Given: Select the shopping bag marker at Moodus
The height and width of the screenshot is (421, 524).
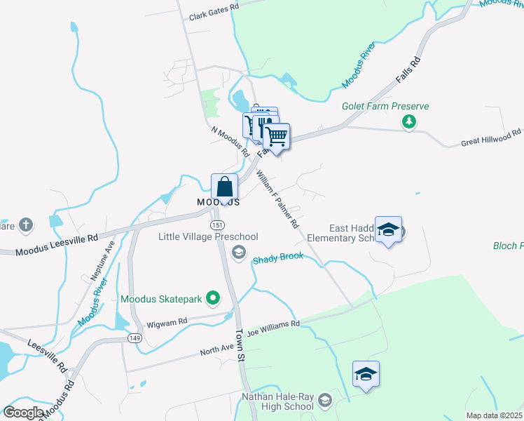Looking at the screenshot, I should point(225,188).
